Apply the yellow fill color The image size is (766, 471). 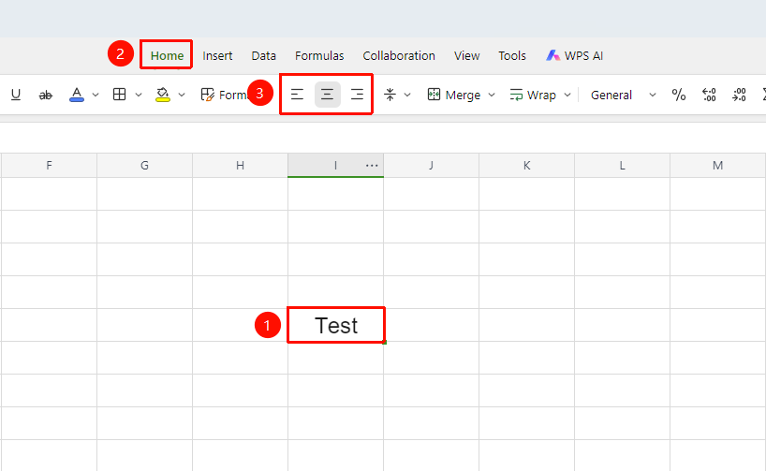point(163,95)
